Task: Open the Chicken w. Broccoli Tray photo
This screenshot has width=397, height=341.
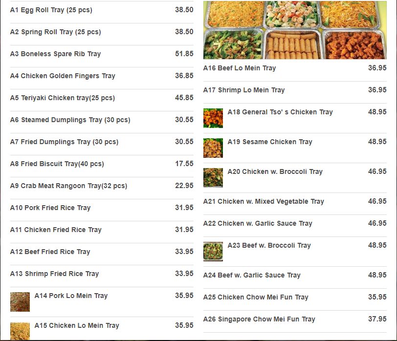Action: pos(213,178)
